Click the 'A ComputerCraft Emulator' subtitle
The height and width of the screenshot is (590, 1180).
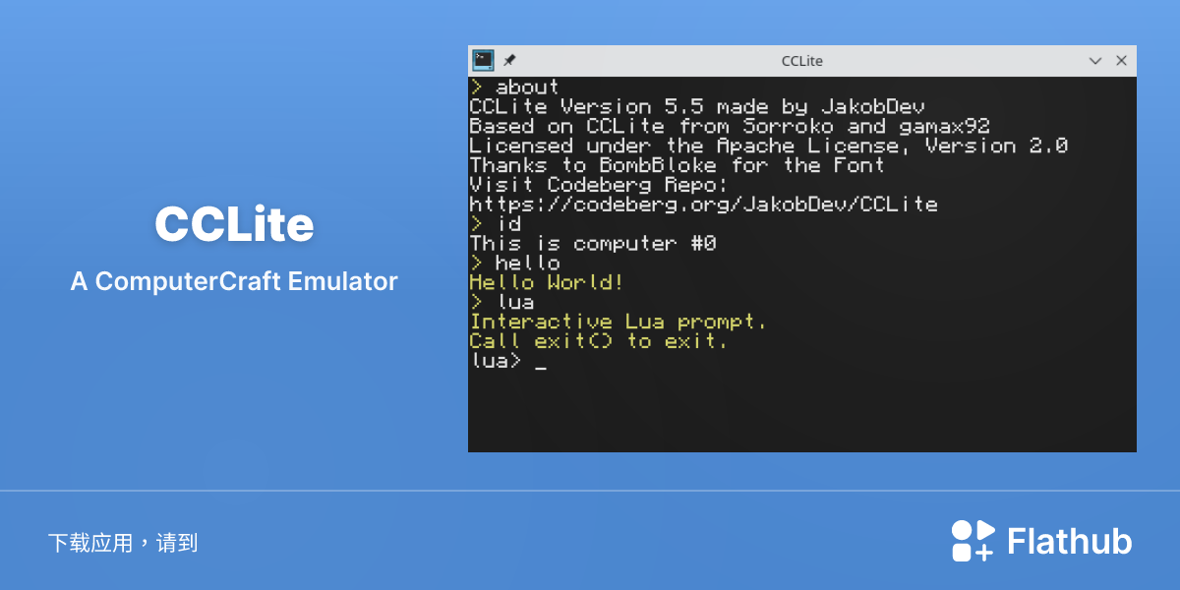[x=234, y=281]
